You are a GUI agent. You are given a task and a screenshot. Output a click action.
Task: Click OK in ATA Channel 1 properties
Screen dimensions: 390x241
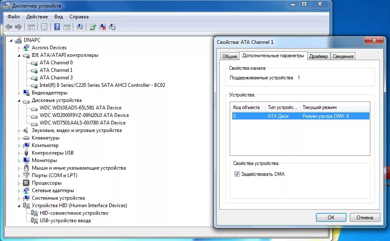pyautogui.click(x=331, y=218)
